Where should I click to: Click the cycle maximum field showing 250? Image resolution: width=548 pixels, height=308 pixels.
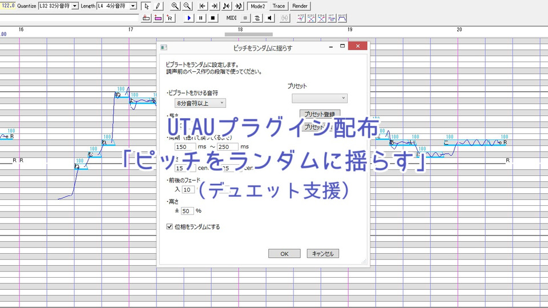[x=228, y=147]
